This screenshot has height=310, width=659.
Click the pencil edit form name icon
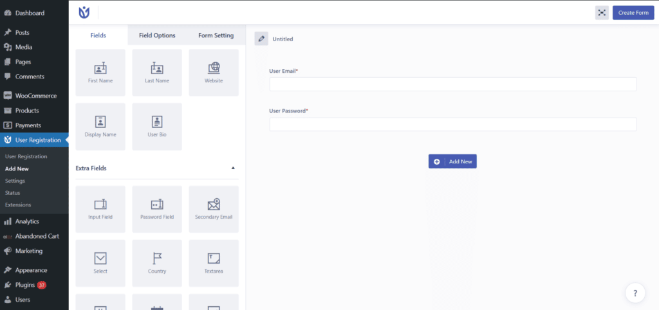pyautogui.click(x=261, y=39)
